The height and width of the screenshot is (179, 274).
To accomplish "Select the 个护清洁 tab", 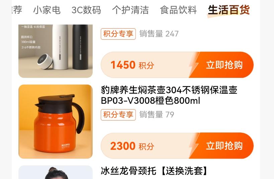I will click(x=130, y=10).
